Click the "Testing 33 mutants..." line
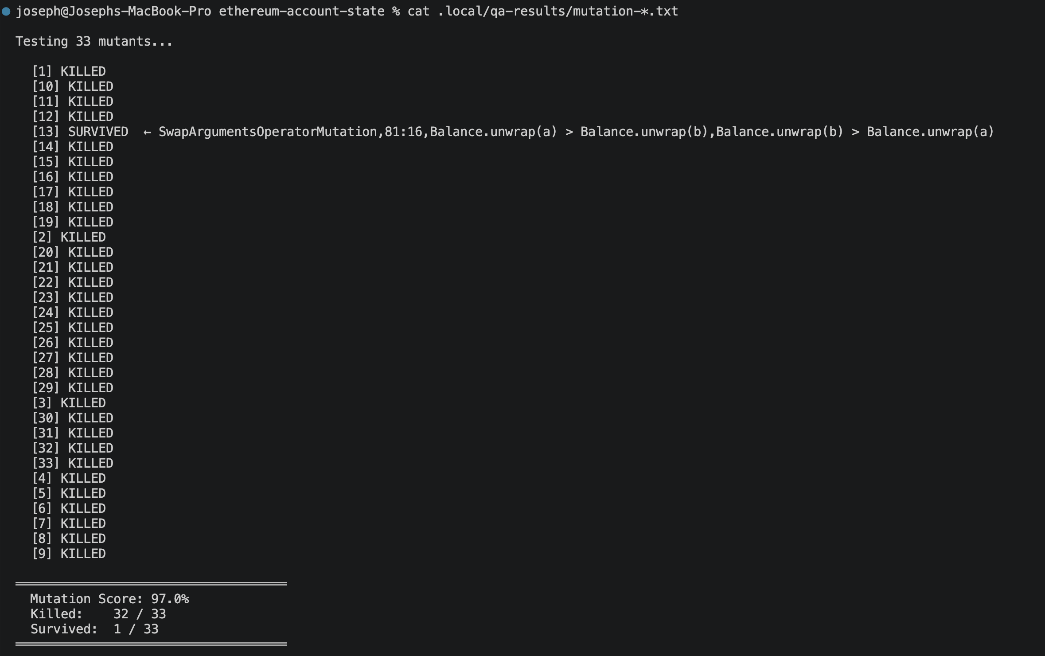 pyautogui.click(x=94, y=42)
